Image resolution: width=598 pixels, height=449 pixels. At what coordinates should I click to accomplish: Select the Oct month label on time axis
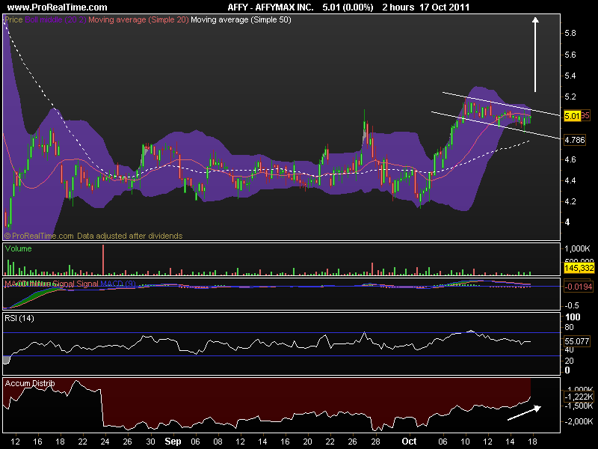[x=409, y=442]
